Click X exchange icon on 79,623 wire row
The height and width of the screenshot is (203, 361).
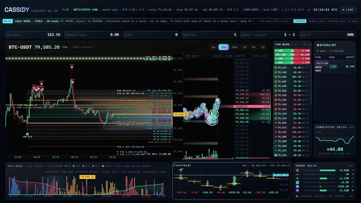click(x=276, y=151)
